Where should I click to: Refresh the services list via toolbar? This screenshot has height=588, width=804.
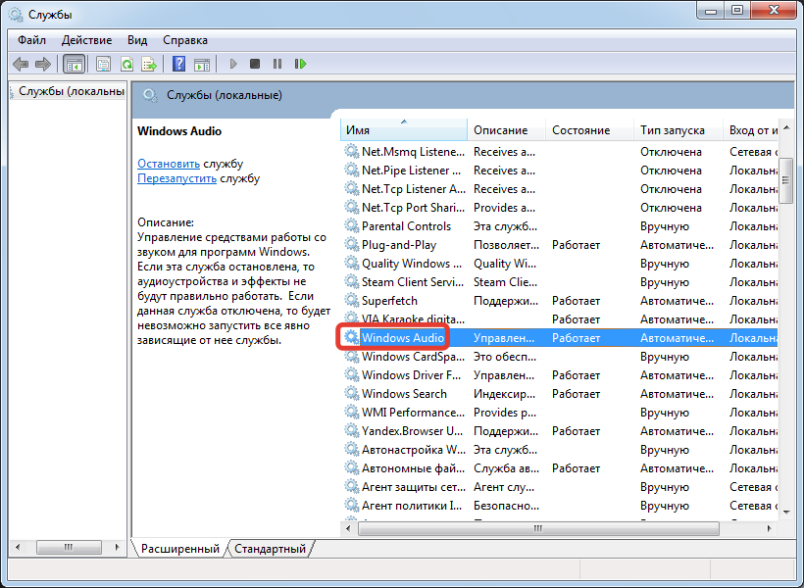(x=126, y=64)
